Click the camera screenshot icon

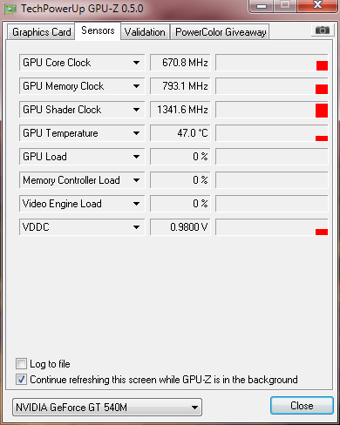(323, 30)
